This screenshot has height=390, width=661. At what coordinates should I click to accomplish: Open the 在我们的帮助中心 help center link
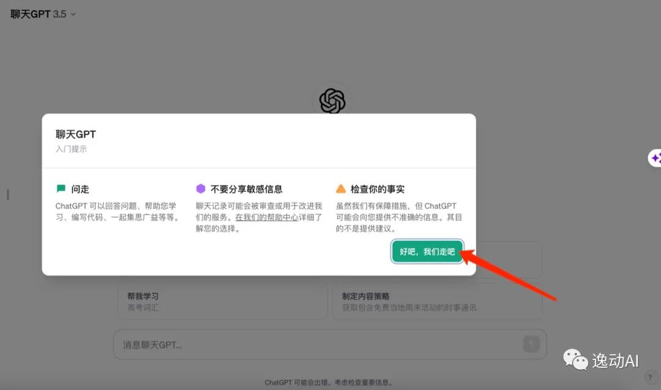click(x=267, y=218)
